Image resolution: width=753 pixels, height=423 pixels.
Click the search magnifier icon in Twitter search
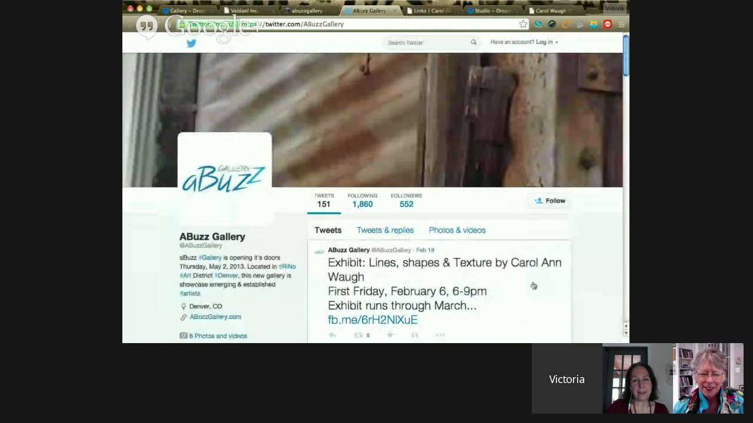coord(473,42)
